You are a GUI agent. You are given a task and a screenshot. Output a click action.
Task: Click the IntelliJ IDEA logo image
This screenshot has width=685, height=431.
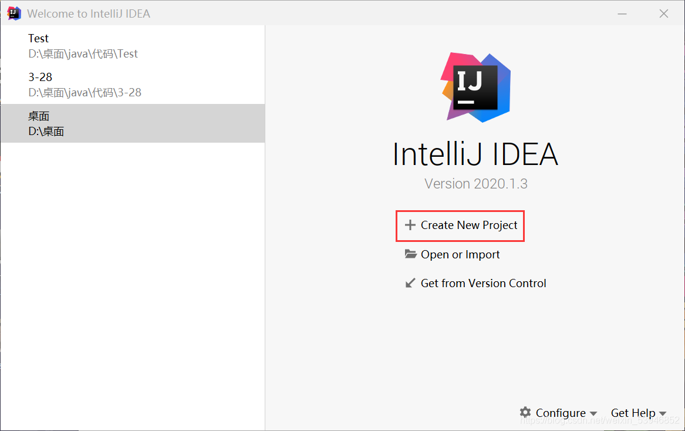point(475,86)
